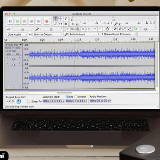Image resolution: width=160 pixels, height=160 pixels.
Task: Click the input level meter bar
Action: [135, 19]
